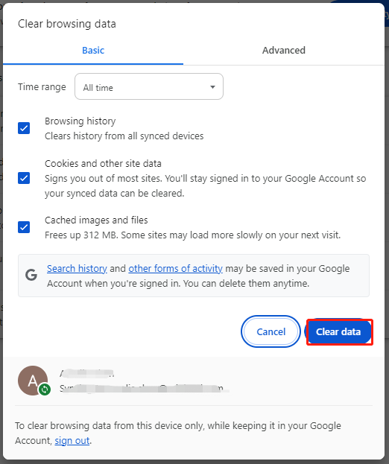
Task: Click the green sync badge on avatar
Action: [45, 389]
